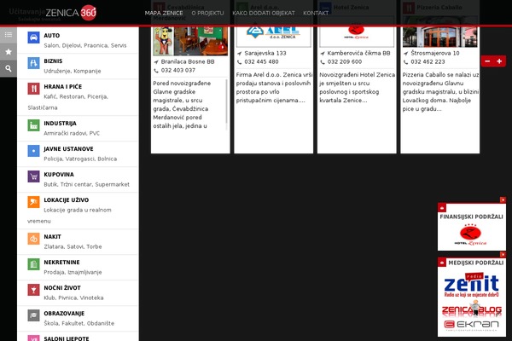Screen dimensions: 512x341
Task: Zoom in with the plus button
Action: (499, 61)
